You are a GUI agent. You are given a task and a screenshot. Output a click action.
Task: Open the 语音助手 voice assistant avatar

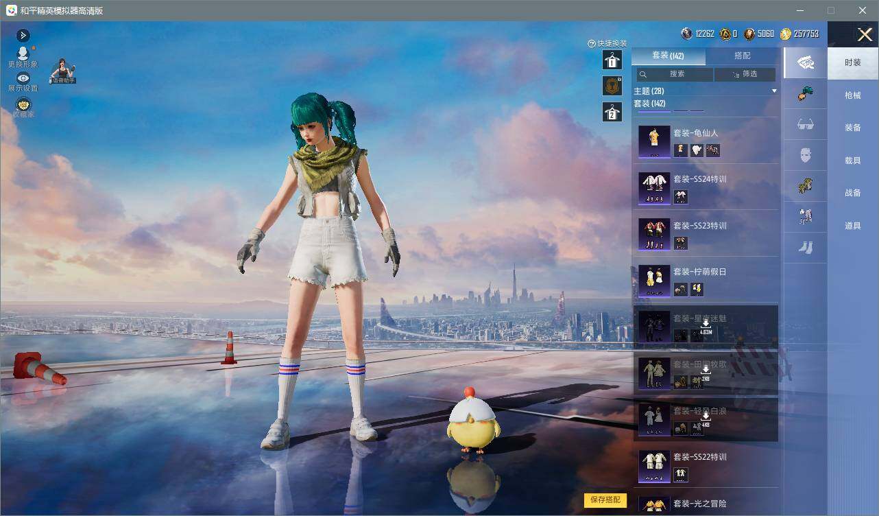point(62,71)
